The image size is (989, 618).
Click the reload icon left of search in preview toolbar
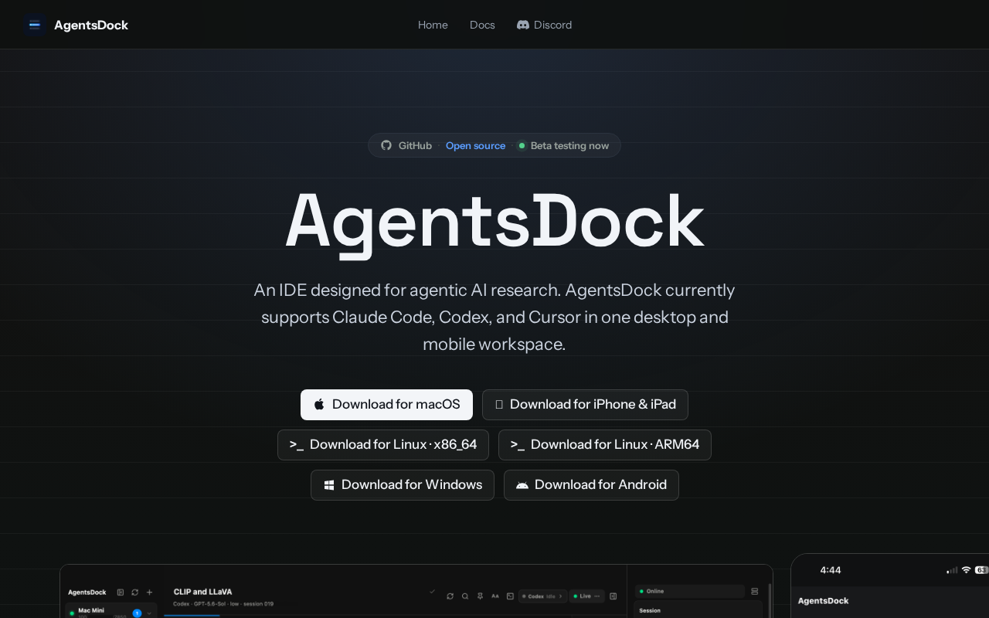click(450, 596)
